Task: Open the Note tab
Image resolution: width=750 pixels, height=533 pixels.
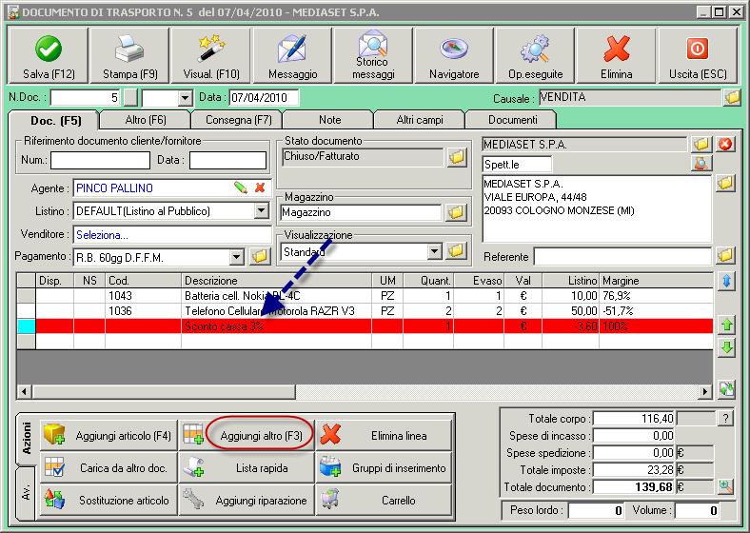Action: coord(329,120)
